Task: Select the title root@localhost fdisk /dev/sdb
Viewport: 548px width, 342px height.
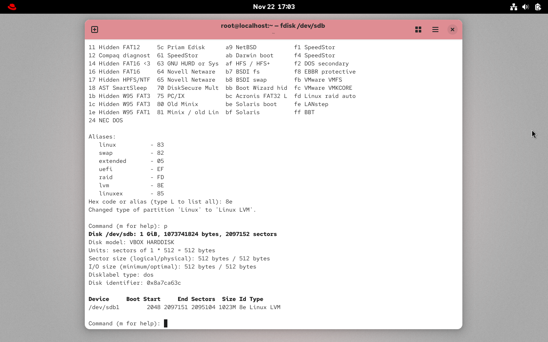Action: 273,26
